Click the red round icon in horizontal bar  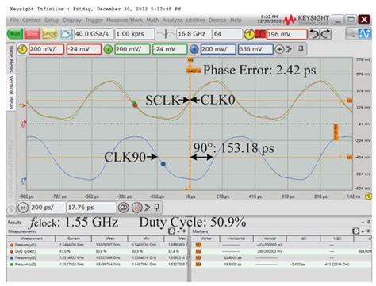coord(136,208)
